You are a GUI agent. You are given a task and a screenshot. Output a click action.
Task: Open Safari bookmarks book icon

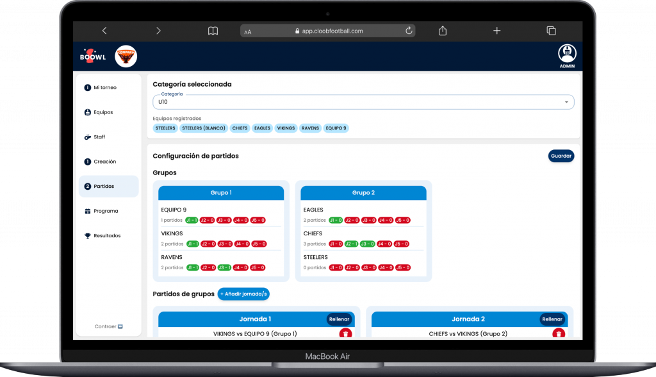(x=213, y=31)
